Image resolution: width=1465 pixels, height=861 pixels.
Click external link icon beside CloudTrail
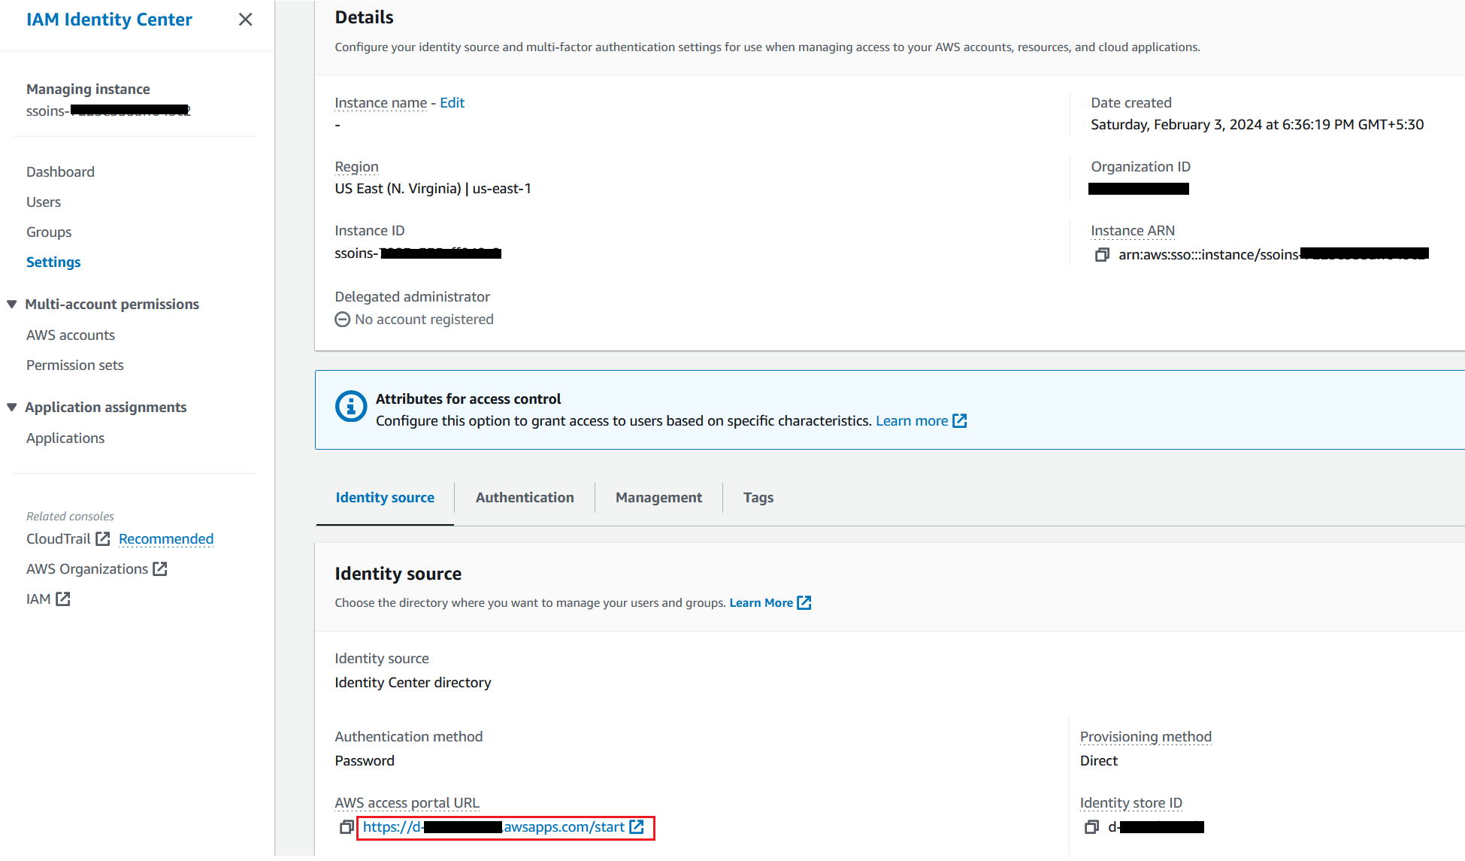pyautogui.click(x=103, y=539)
